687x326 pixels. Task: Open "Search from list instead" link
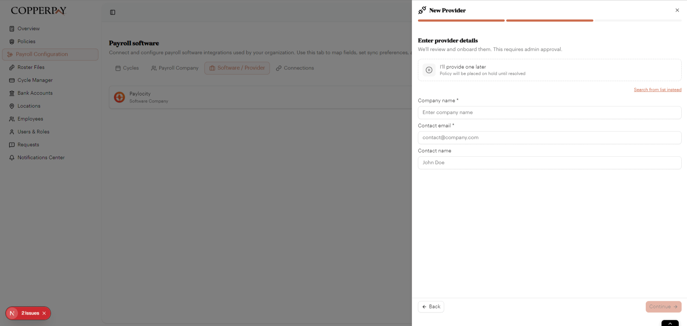tap(657, 90)
